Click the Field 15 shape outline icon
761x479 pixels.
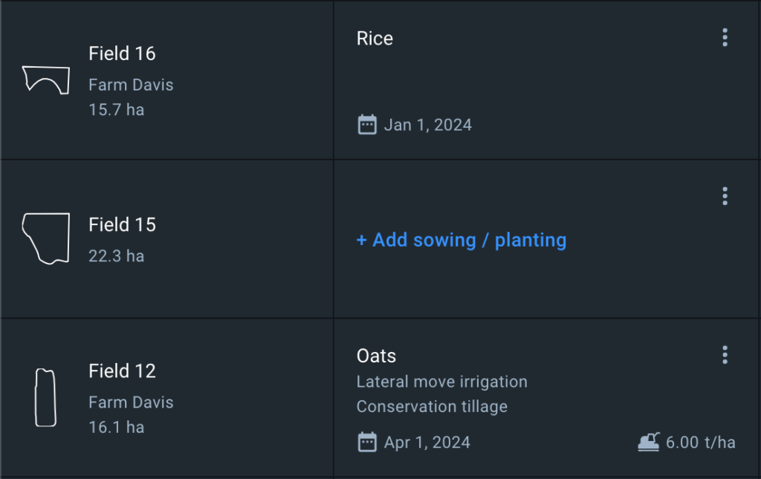click(46, 238)
